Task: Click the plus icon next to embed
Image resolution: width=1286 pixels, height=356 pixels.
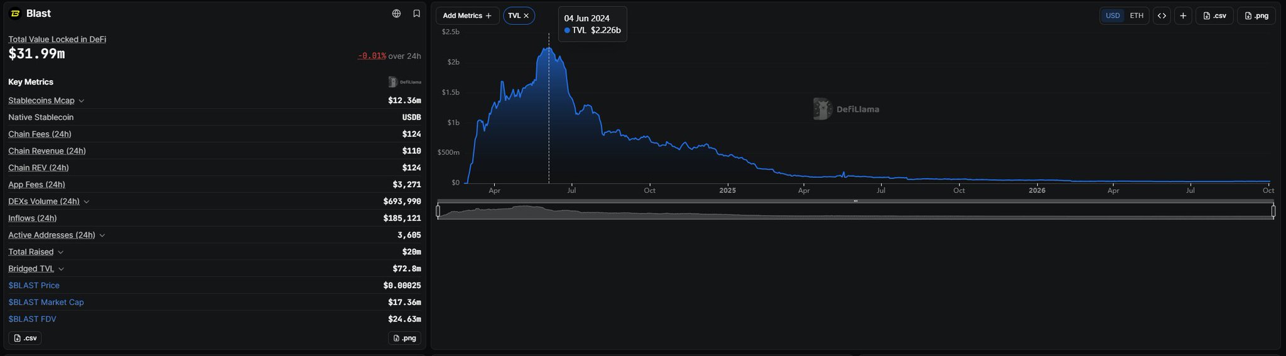Action: [1183, 16]
